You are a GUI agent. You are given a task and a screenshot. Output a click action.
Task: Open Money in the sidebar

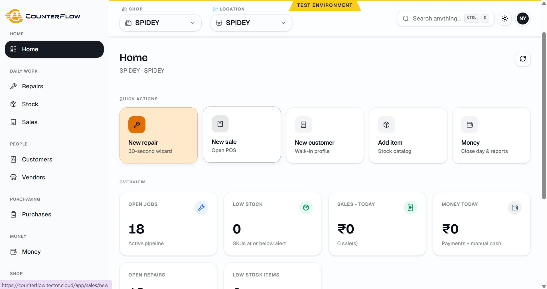[x=54, y=252]
